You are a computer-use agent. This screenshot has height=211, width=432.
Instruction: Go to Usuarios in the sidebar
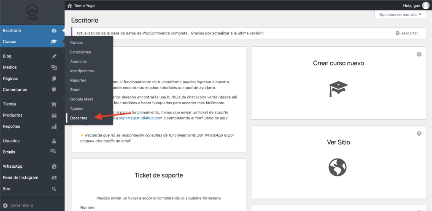tap(11, 141)
